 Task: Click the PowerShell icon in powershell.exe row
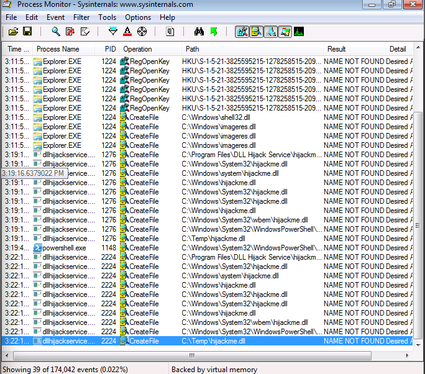pyautogui.click(x=37, y=248)
